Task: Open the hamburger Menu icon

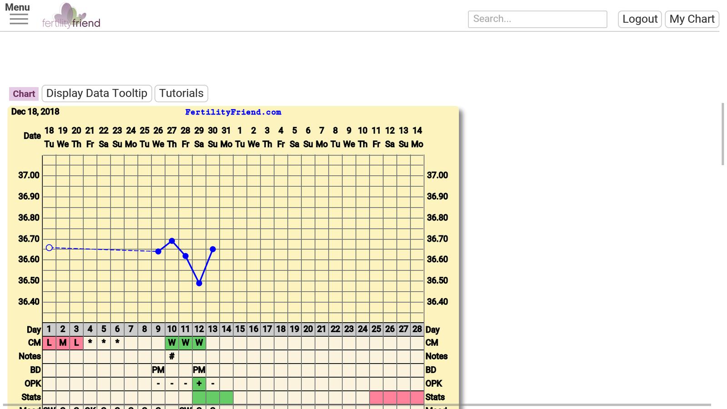Action: pos(19,19)
